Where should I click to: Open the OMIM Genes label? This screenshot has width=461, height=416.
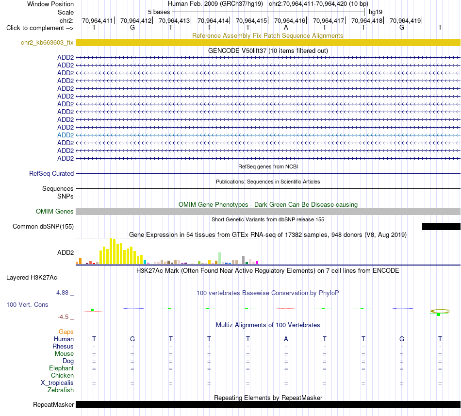pos(54,211)
